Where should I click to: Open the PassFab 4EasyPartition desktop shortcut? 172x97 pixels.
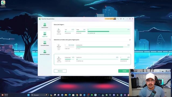(3, 4)
